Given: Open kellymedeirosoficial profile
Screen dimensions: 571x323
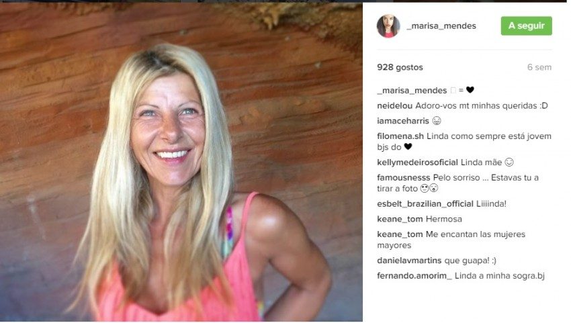Looking at the screenshot, I should (x=417, y=163).
